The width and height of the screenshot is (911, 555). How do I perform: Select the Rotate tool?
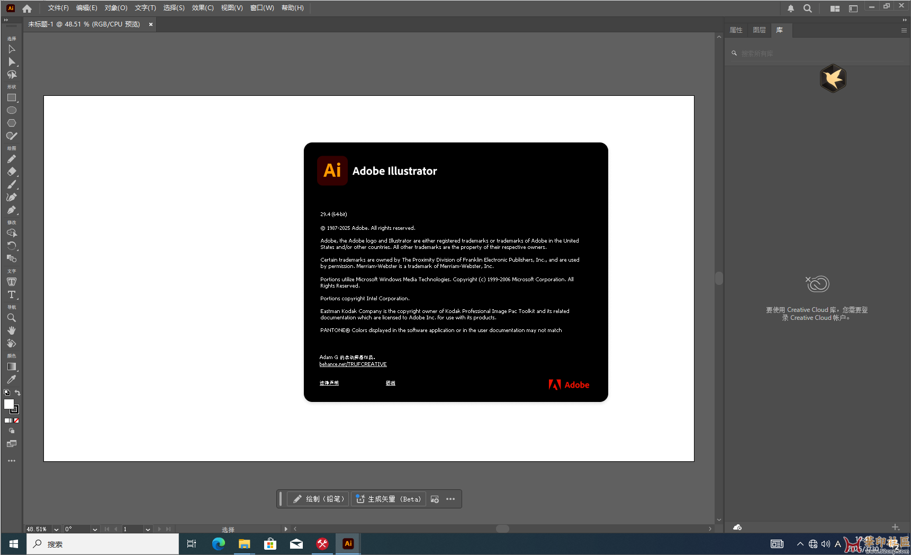[12, 246]
